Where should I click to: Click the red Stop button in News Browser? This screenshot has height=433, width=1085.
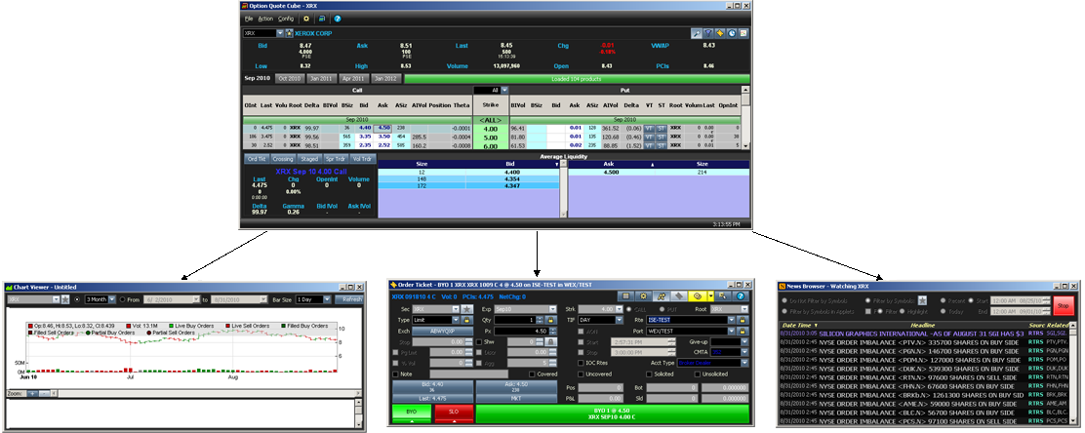(1063, 305)
